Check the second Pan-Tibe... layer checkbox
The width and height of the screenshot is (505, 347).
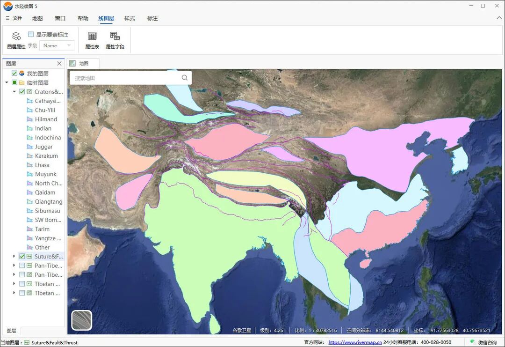point(22,275)
